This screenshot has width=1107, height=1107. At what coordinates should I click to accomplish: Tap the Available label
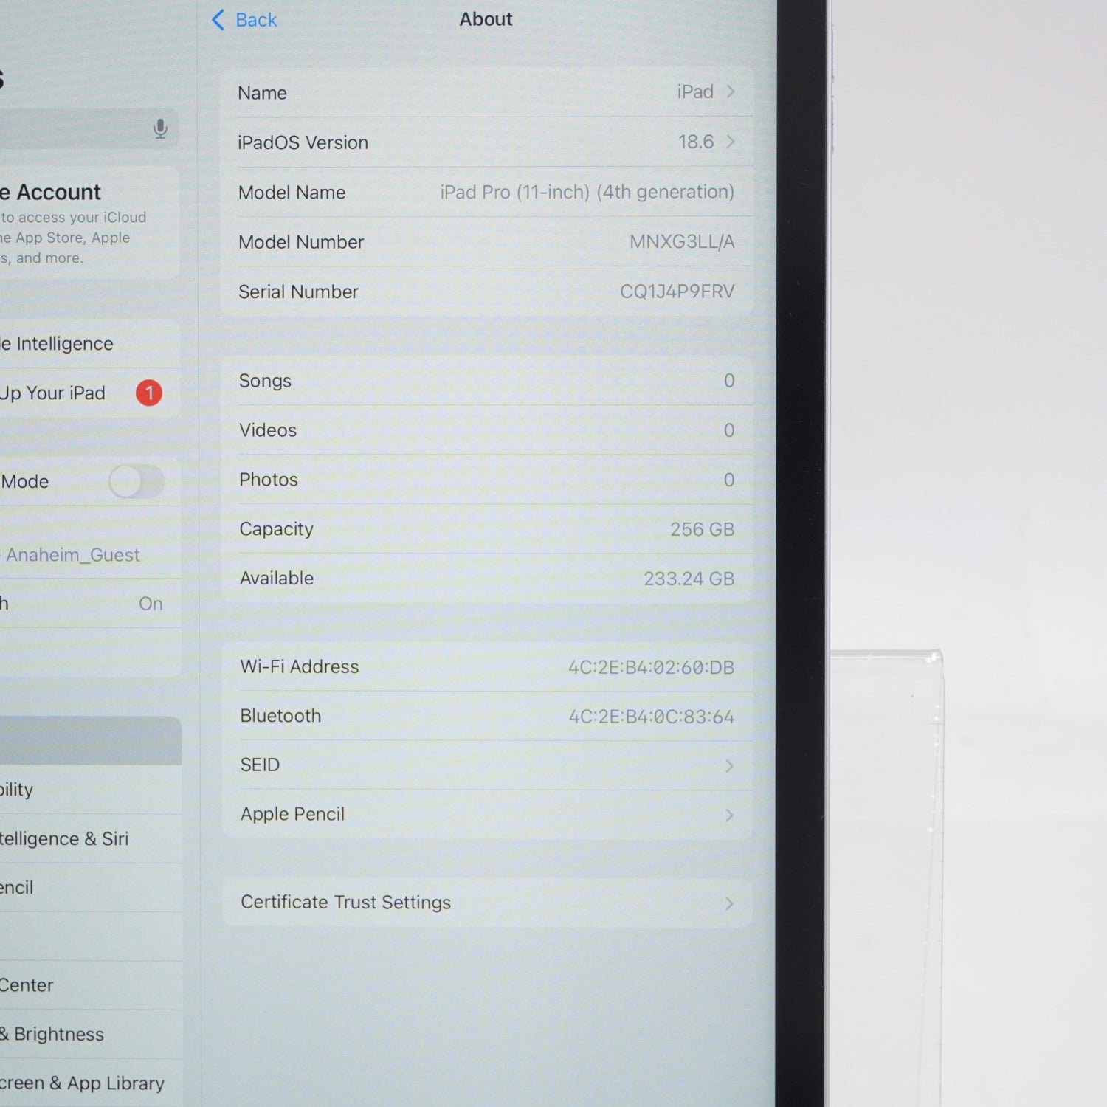(x=276, y=579)
